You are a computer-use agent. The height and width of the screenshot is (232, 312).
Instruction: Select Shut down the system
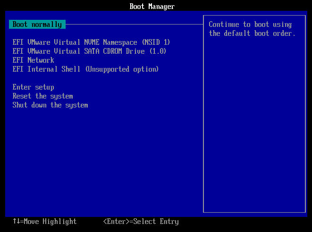(51, 105)
